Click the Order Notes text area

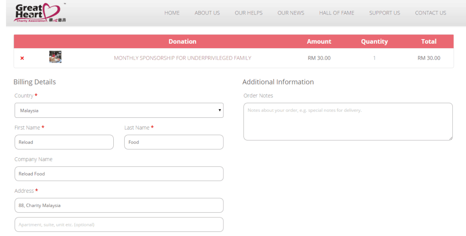[348, 122]
